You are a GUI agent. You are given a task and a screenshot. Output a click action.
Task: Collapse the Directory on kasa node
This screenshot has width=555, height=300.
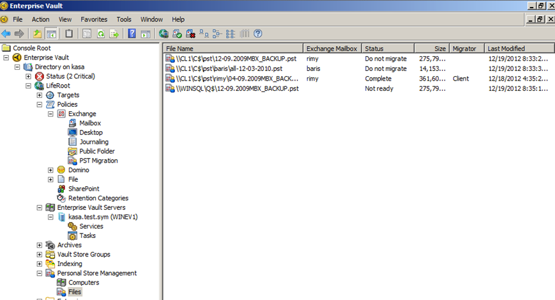(x=17, y=67)
